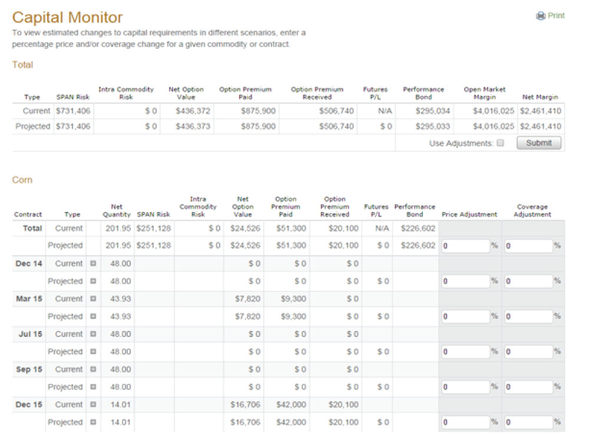Select the Dec 14 Price Adjustment field

click(465, 281)
